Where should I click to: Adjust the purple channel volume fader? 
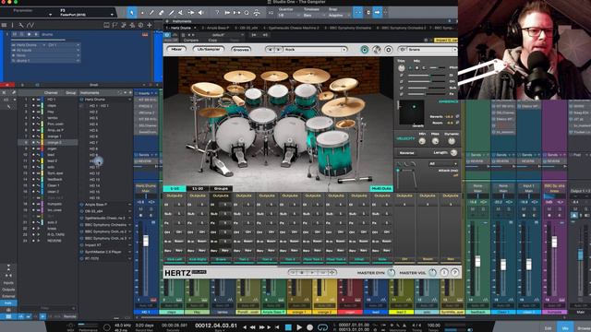[554, 242]
